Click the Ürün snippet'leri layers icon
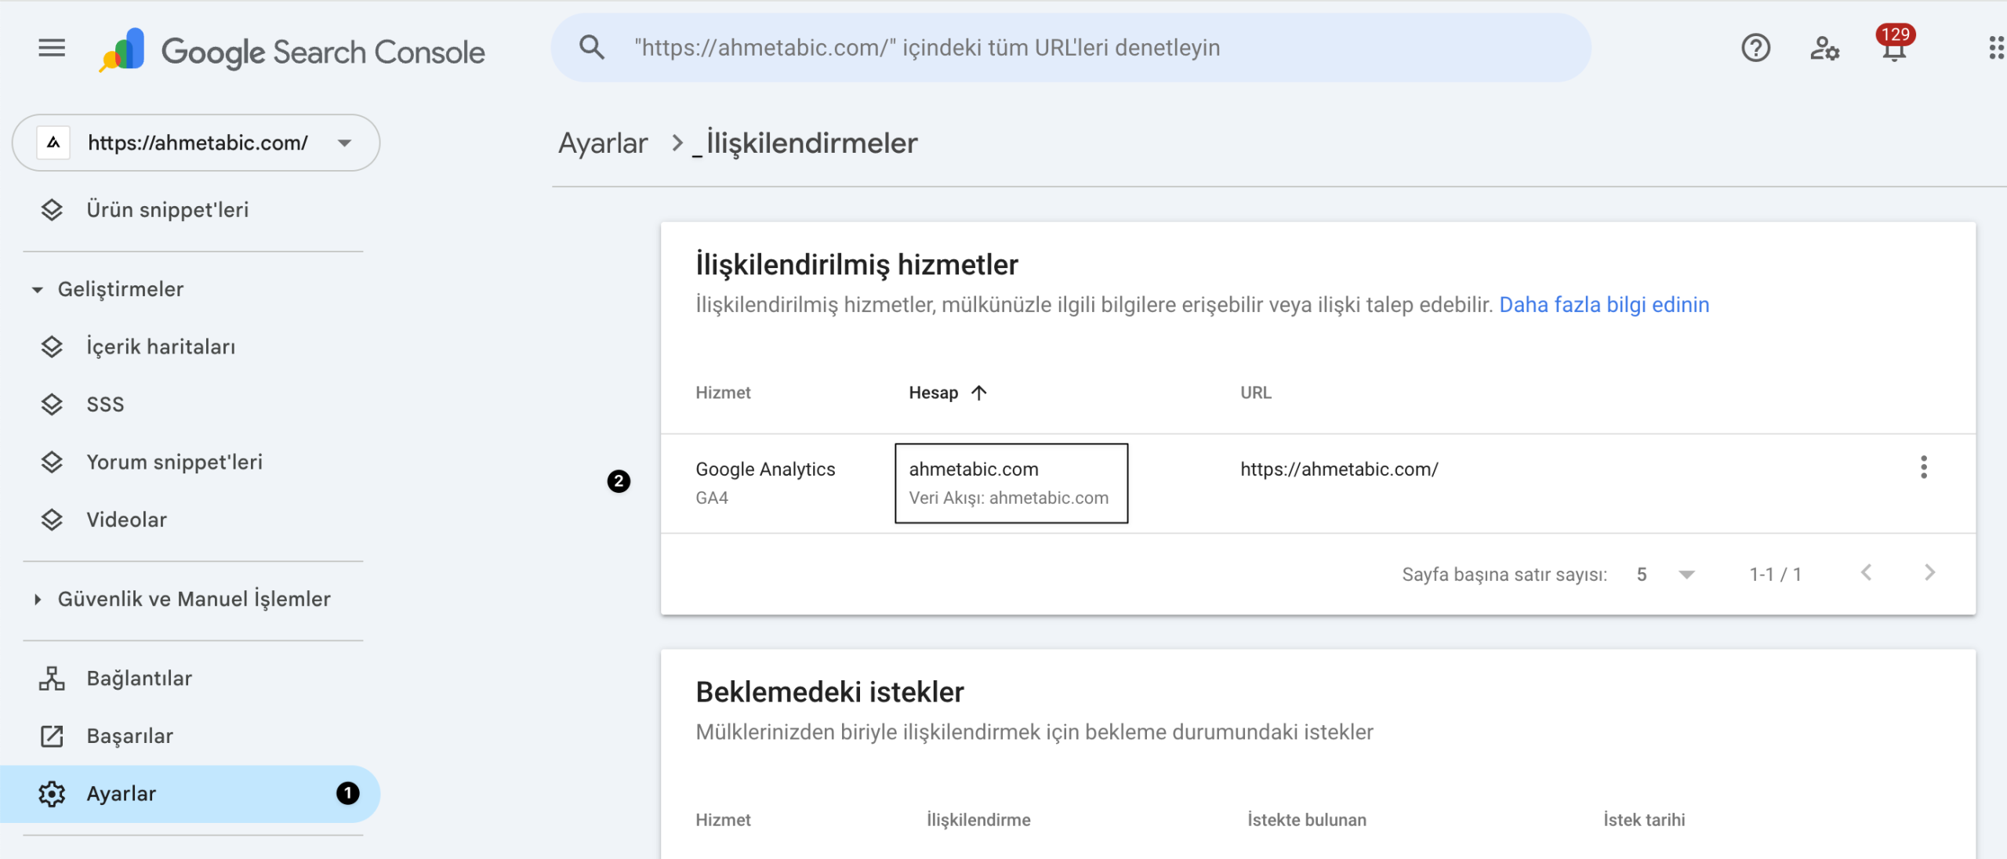This screenshot has width=2007, height=859. coord(52,210)
